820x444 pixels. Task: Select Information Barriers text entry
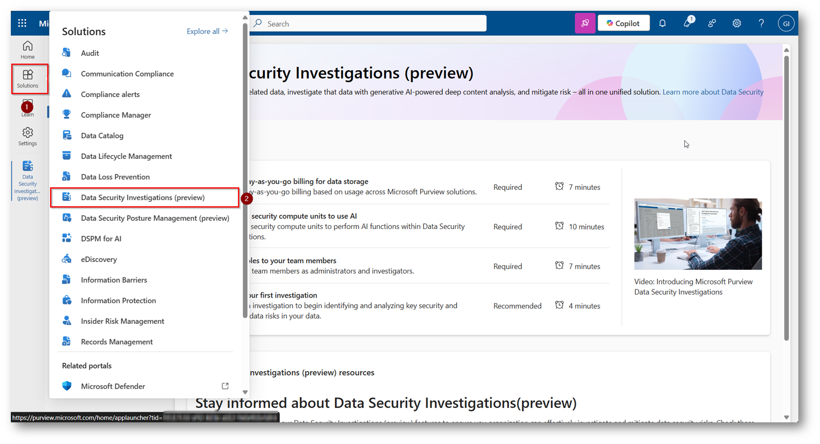(114, 280)
